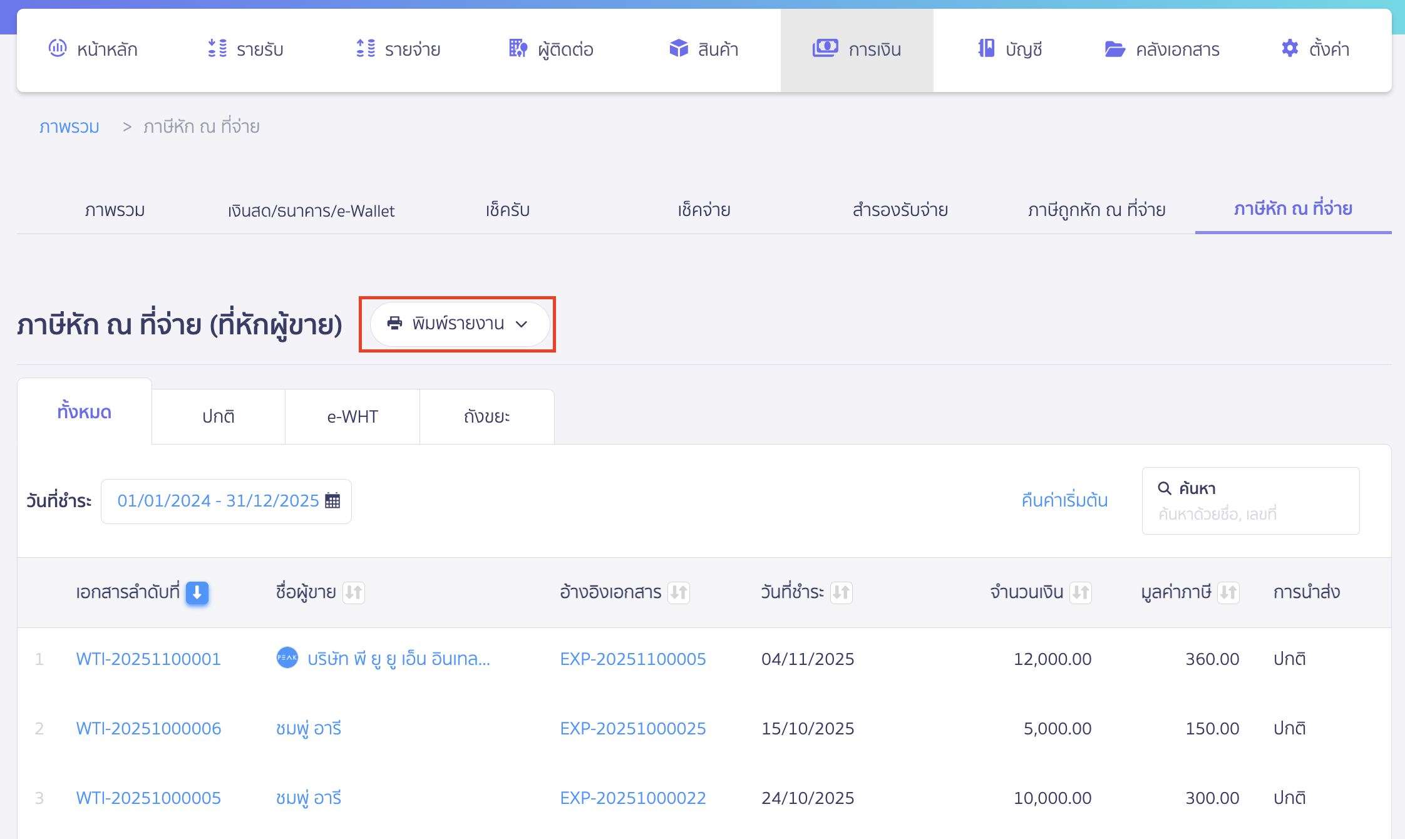This screenshot has width=1405, height=839.
Task: Open the วันที่ชำระ date range picker
Action: pyautogui.click(x=219, y=501)
